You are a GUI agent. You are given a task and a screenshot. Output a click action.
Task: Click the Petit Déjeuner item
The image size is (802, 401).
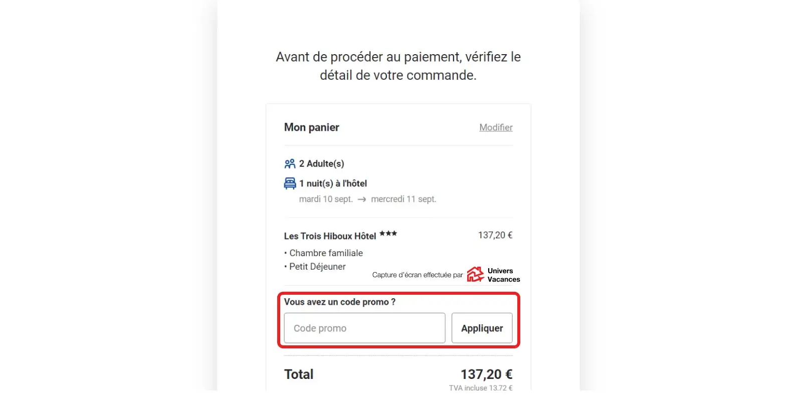click(x=317, y=267)
